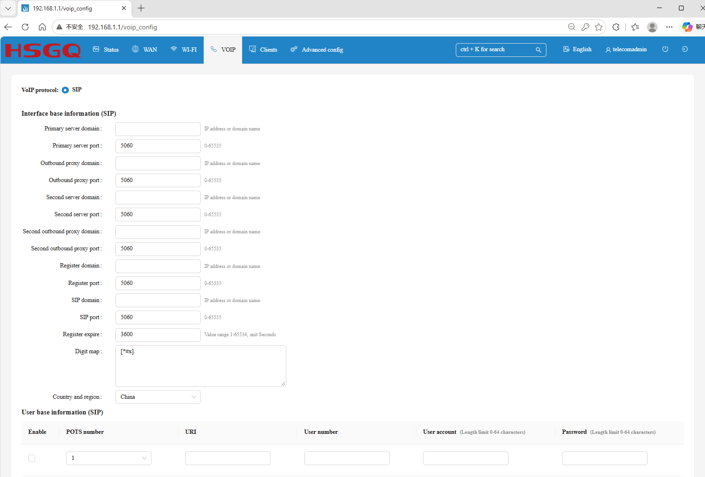
Task: Click the power/reboot icon in header
Action: 665,49
